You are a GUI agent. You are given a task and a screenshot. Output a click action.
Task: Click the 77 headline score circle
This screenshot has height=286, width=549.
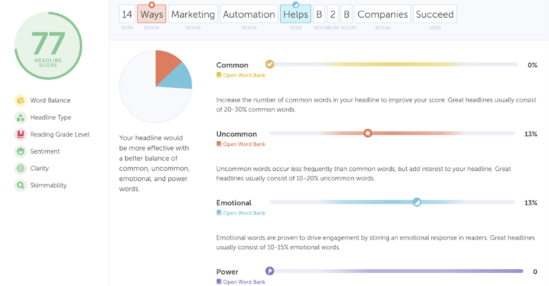click(x=49, y=45)
